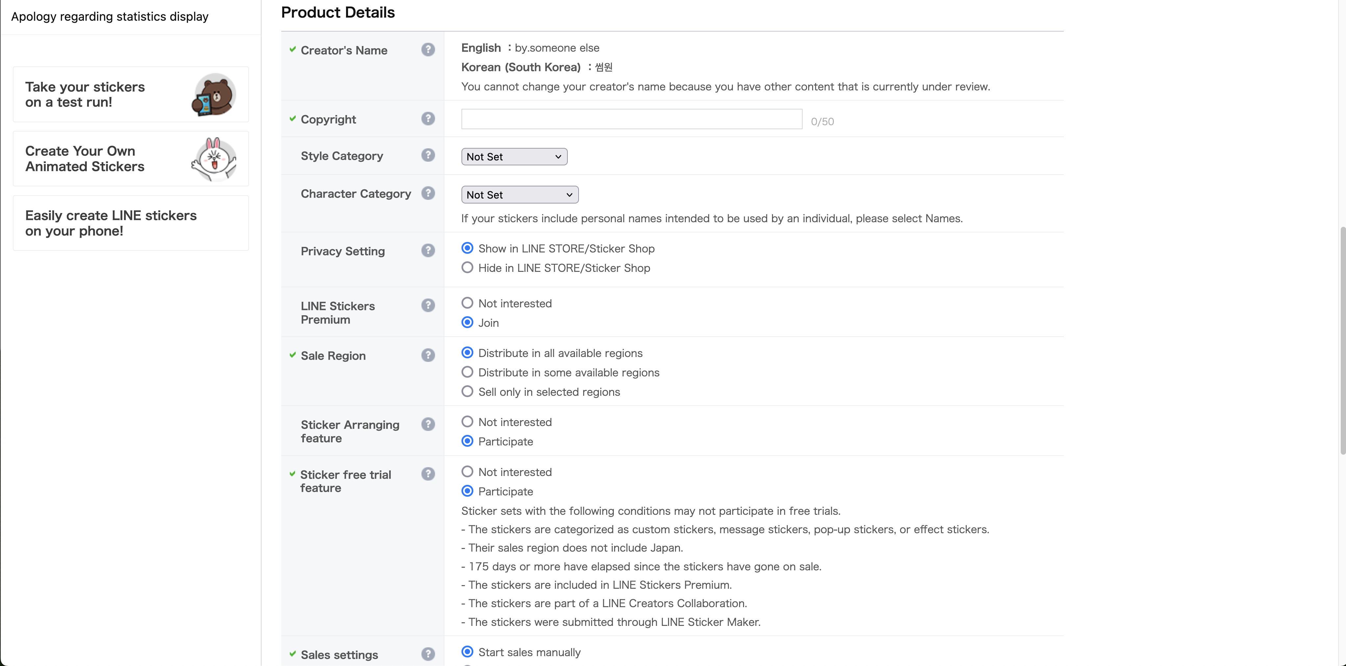Open help icon for Sales settings

tap(428, 654)
